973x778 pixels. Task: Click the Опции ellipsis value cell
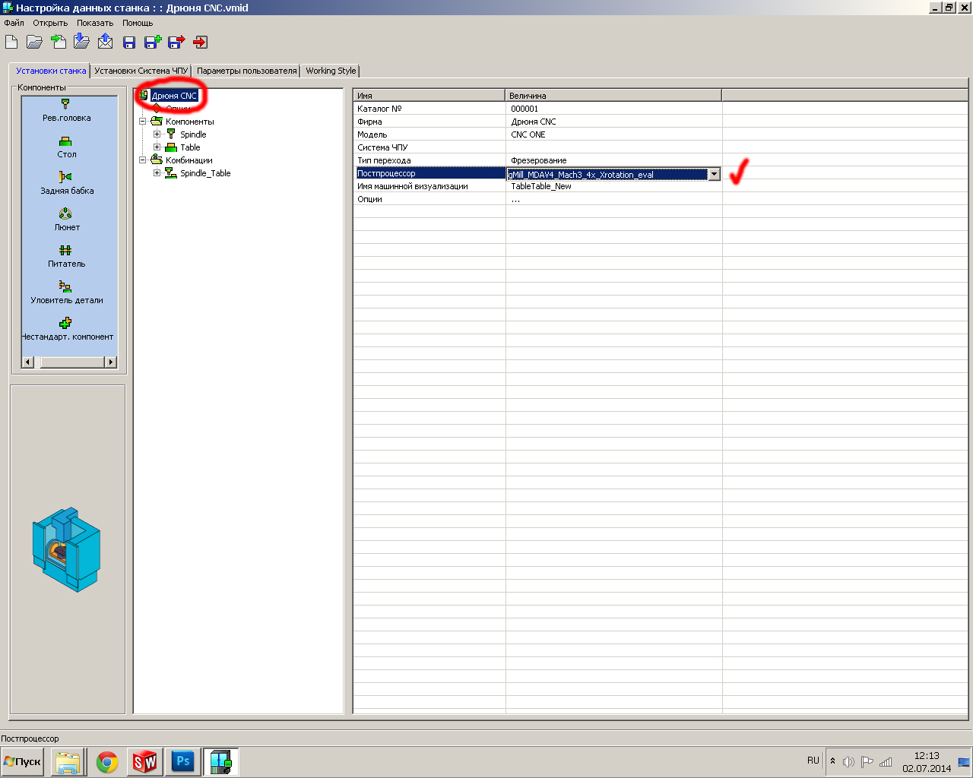613,199
